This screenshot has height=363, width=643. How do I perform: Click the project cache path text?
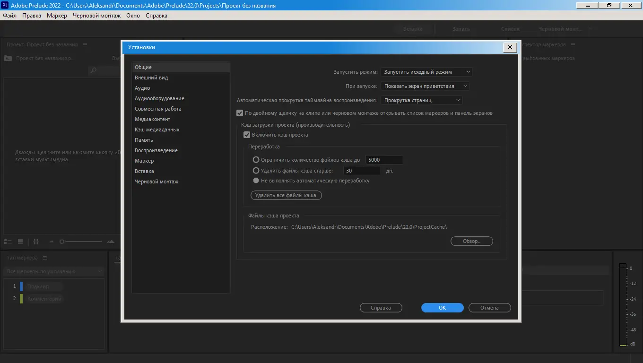pos(369,227)
